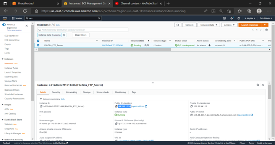Image resolution: width=275 pixels, height=145 pixels.
Task: Switch to Tags tab
Action: (134, 92)
